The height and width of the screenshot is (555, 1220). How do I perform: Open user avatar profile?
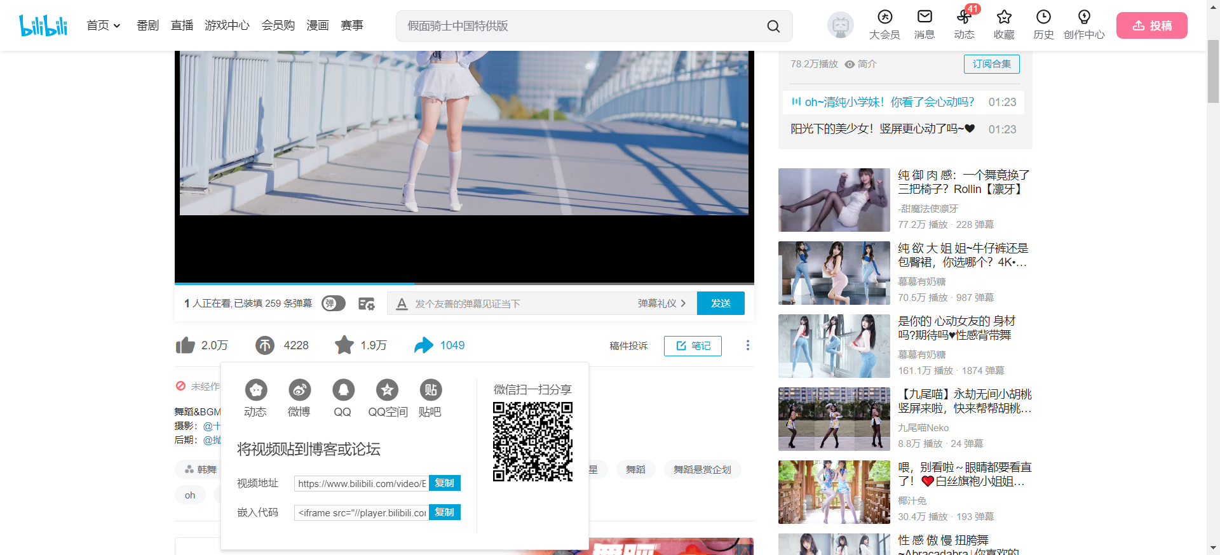(840, 25)
